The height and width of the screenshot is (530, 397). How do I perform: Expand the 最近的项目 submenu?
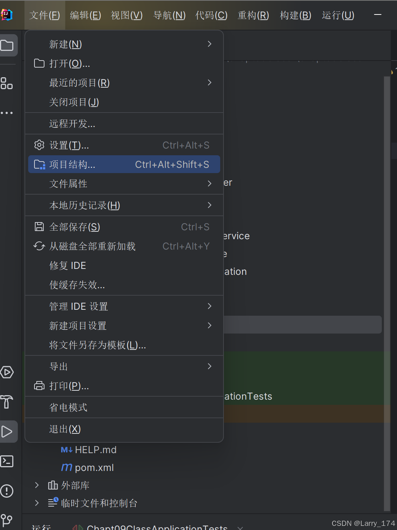pyautogui.click(x=79, y=82)
